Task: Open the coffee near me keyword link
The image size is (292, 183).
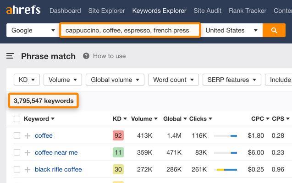Action: (x=56, y=152)
